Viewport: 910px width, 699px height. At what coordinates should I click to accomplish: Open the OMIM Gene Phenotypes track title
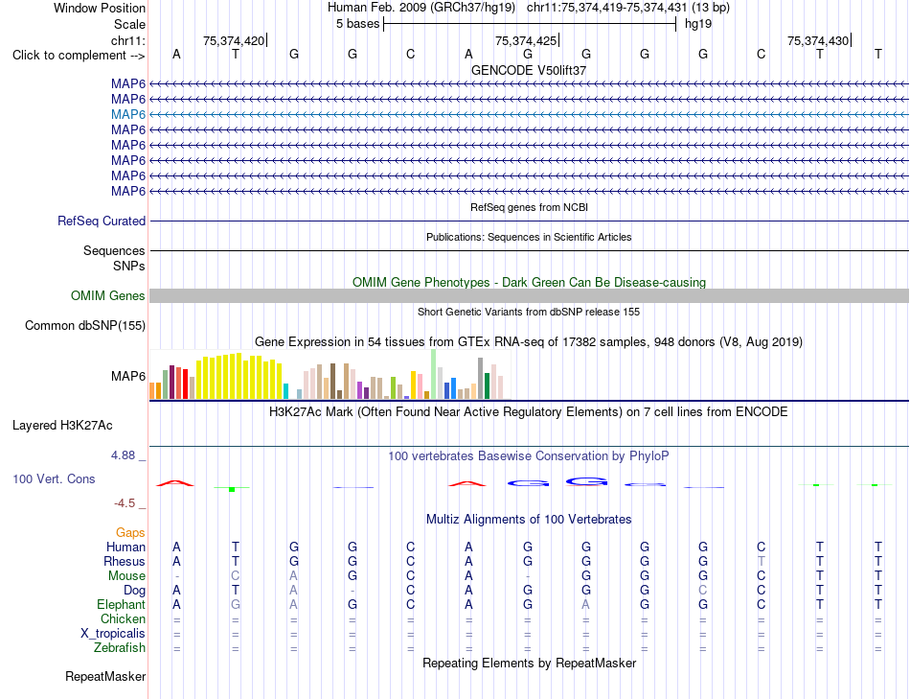(x=529, y=283)
